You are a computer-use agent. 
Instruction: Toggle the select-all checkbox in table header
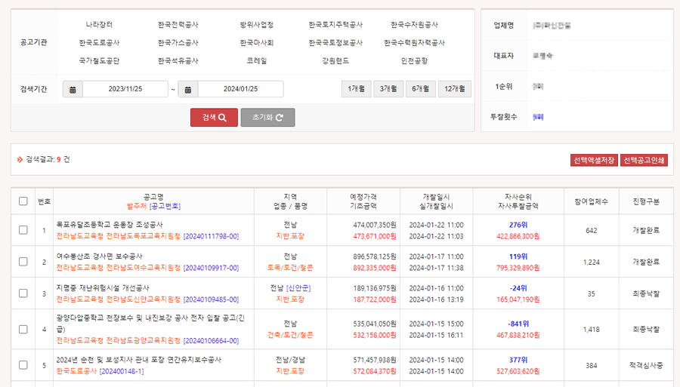23,201
